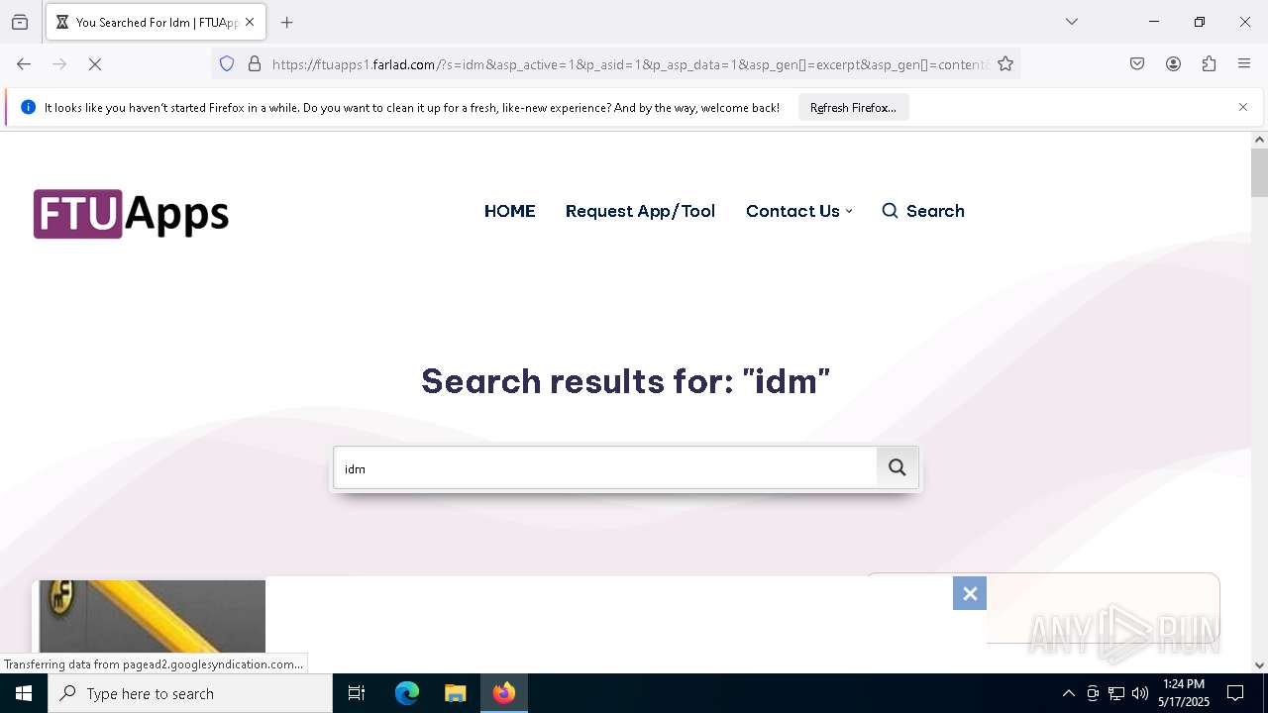
Task: Click the page vertical scrollbar thumb
Action: click(1259, 173)
